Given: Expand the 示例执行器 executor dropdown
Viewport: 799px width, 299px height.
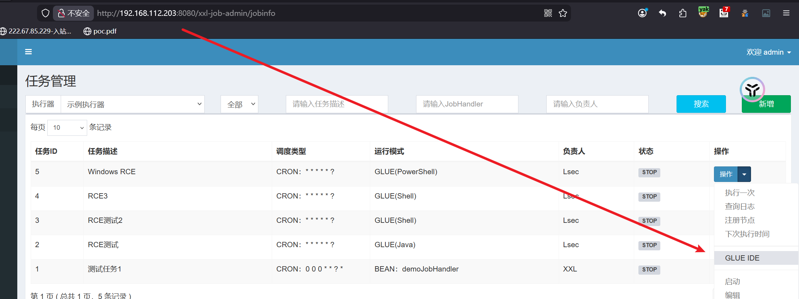Looking at the screenshot, I should point(132,104).
